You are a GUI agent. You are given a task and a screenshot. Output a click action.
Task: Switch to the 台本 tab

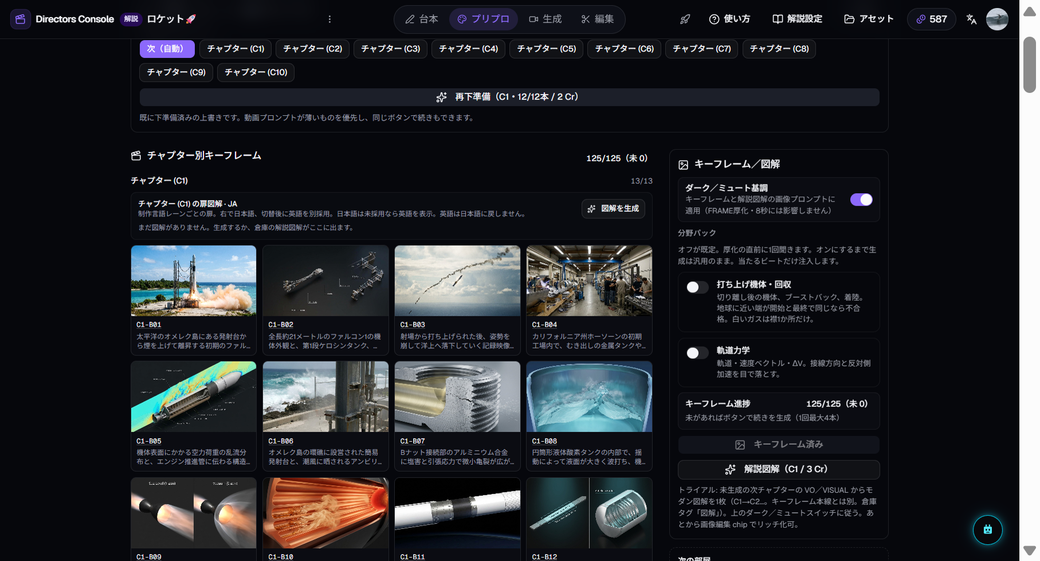point(422,19)
